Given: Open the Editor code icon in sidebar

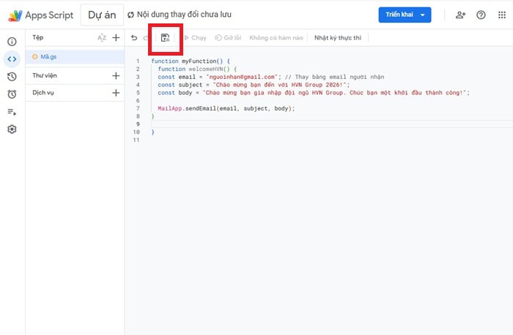Looking at the screenshot, I should point(12,59).
